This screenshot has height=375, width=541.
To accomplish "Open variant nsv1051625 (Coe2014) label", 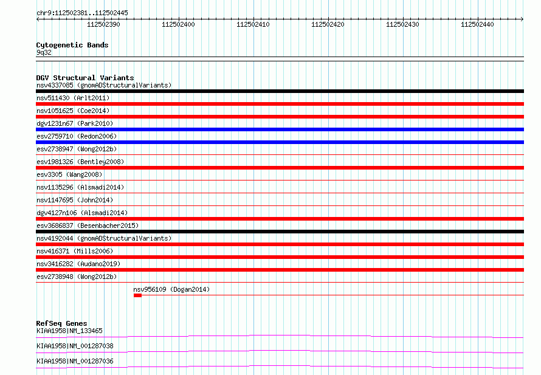I will [x=73, y=111].
